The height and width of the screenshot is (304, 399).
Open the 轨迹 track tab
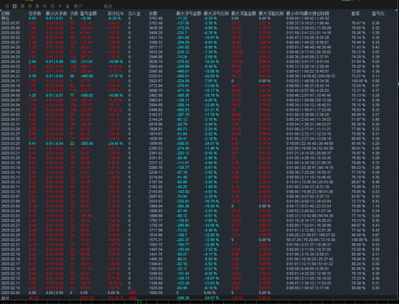coord(107,6)
